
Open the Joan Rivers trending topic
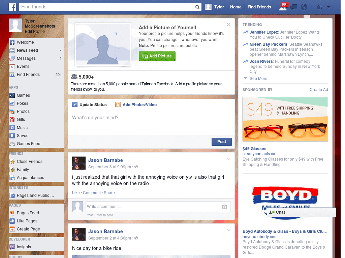pos(261,61)
